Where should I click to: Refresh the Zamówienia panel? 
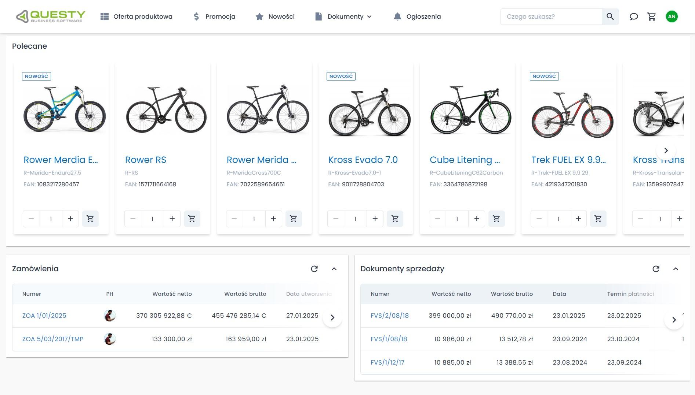(314, 269)
